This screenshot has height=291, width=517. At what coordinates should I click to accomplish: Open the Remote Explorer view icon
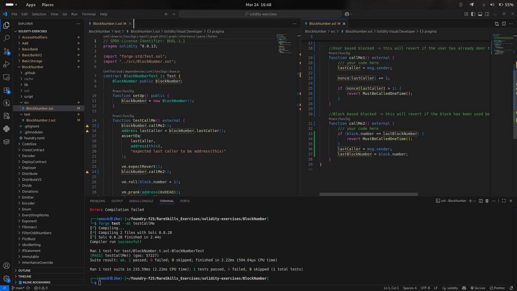[6, 77]
